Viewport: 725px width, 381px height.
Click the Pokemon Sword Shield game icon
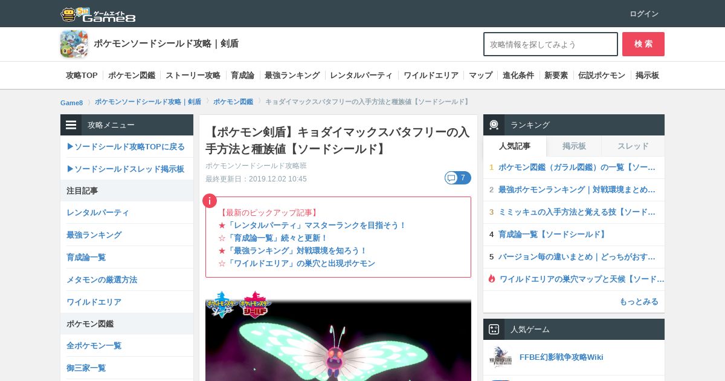(74, 44)
